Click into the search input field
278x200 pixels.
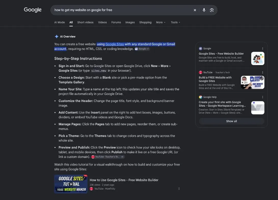pos(122,10)
